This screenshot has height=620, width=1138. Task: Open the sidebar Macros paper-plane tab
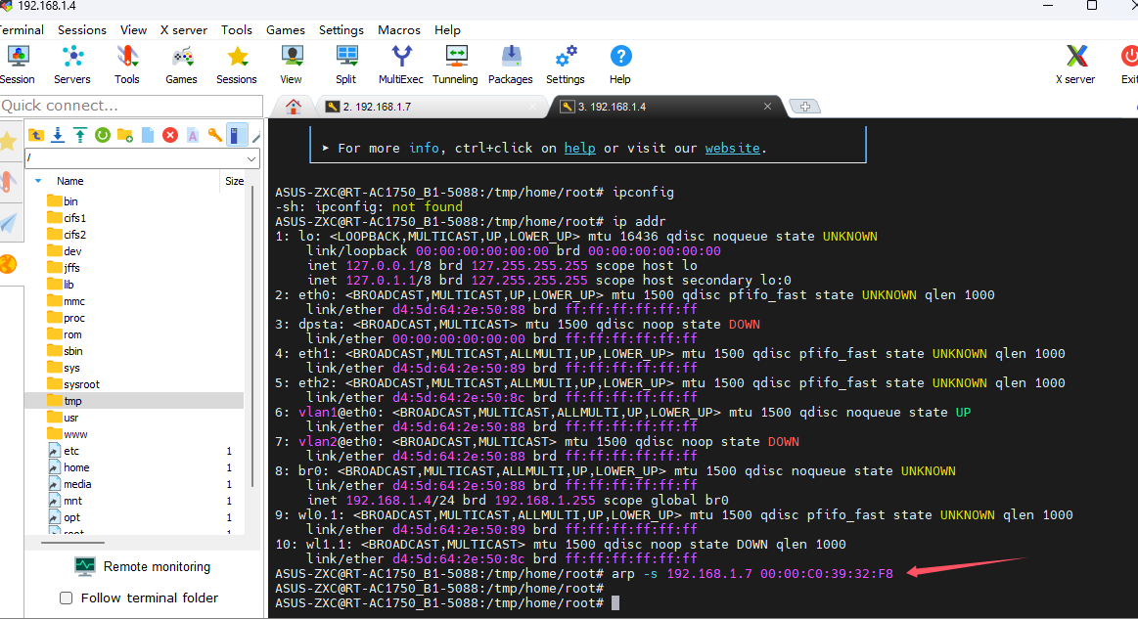(9, 223)
